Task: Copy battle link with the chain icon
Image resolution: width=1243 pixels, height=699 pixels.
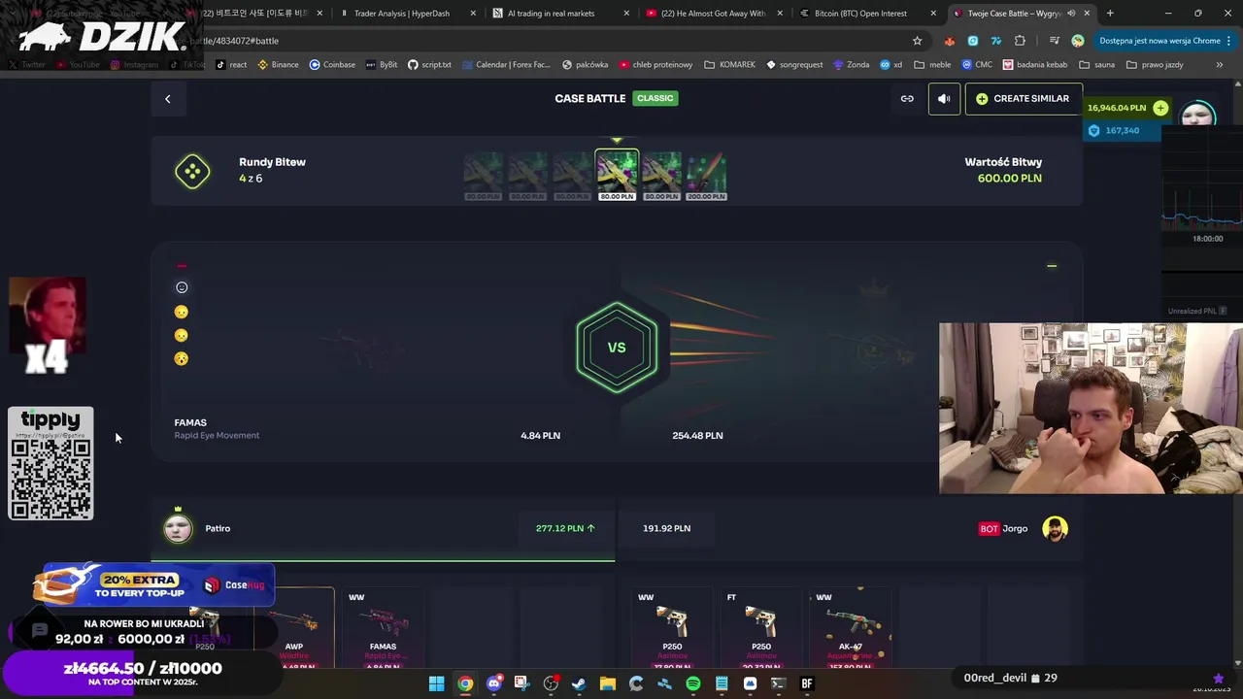Action: coord(907,99)
